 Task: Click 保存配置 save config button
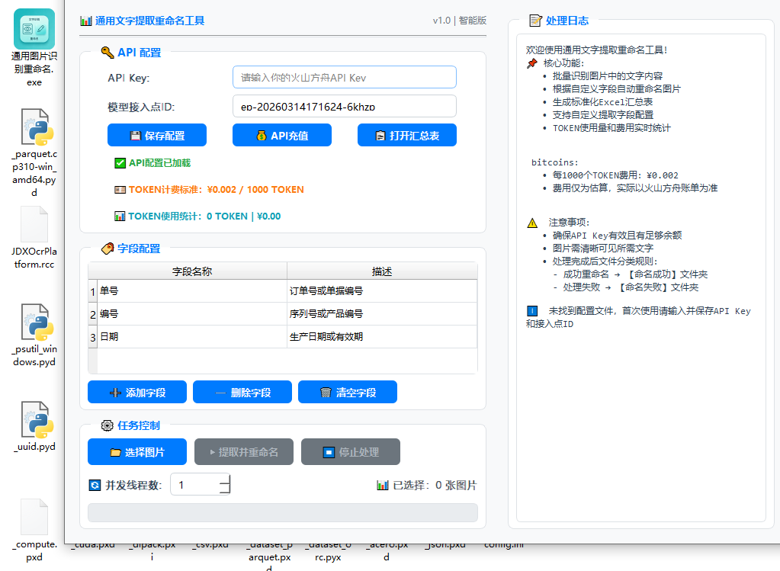(x=157, y=135)
